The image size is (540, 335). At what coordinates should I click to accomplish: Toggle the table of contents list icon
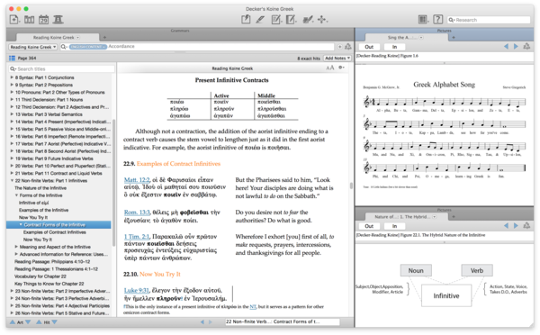(12, 58)
